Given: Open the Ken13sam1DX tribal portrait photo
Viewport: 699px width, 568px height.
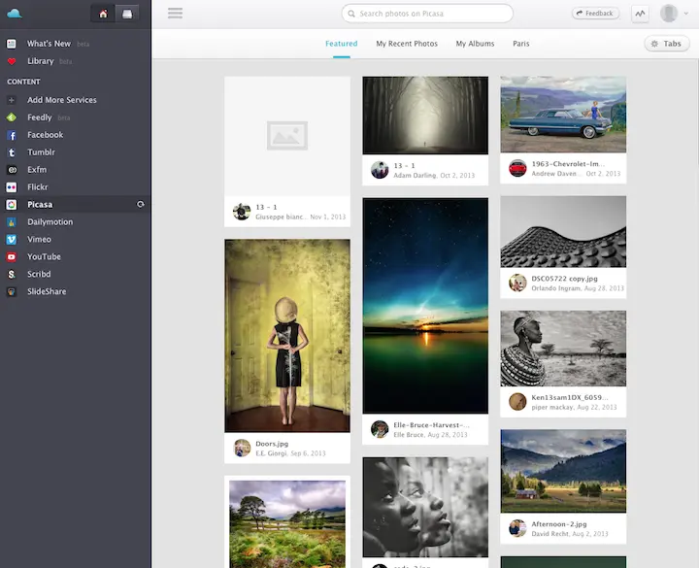Looking at the screenshot, I should (563, 349).
